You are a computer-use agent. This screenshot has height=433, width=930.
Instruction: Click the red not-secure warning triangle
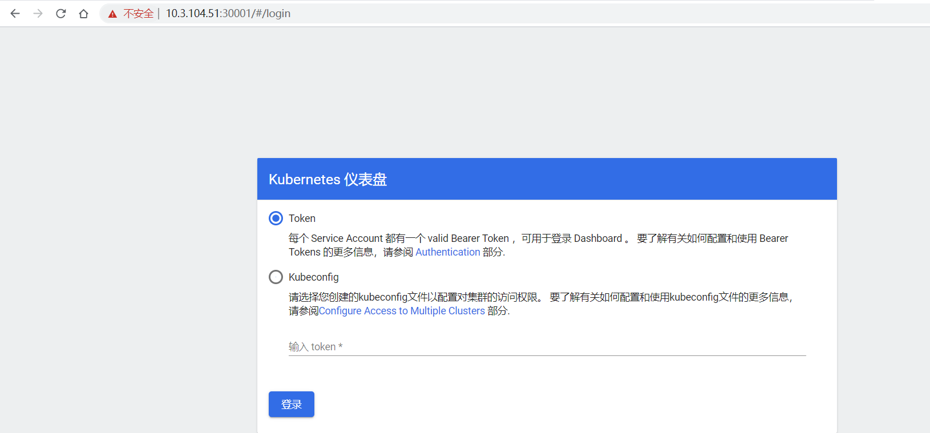pyautogui.click(x=112, y=14)
